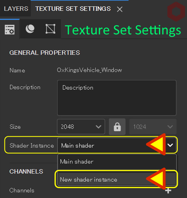Switch to the LAYERS tab
The width and height of the screenshot is (187, 198).
[x=16, y=9]
